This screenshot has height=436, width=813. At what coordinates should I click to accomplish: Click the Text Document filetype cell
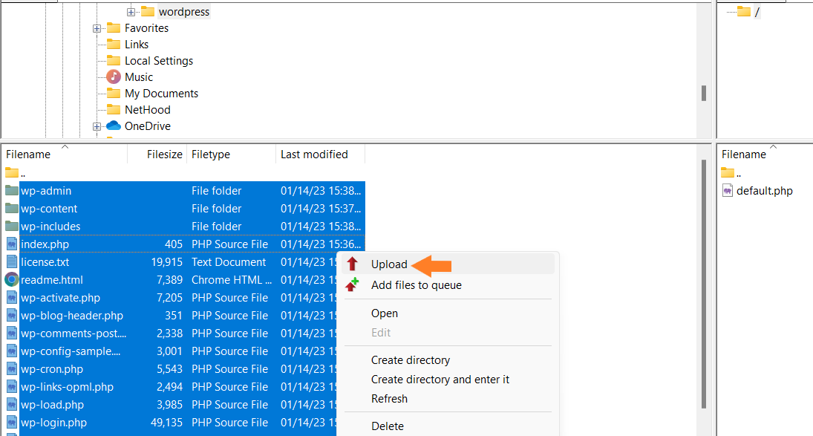[229, 262]
